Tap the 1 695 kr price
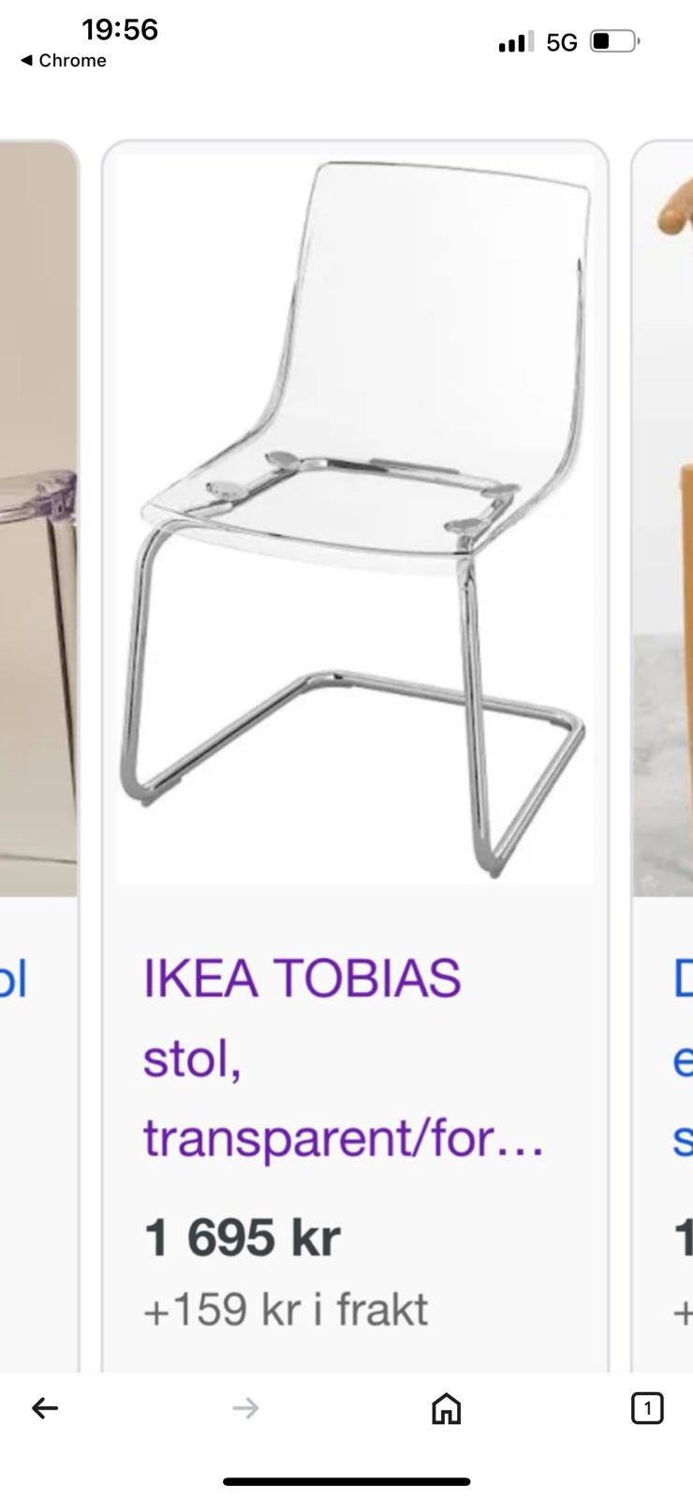Screen dimensions: 693x1499 pyautogui.click(x=242, y=1238)
